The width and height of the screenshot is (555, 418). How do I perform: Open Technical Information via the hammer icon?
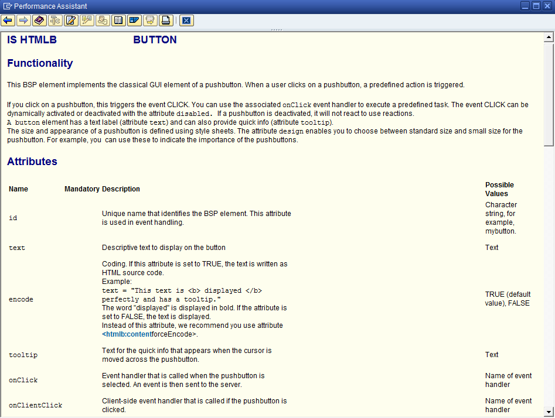55,20
